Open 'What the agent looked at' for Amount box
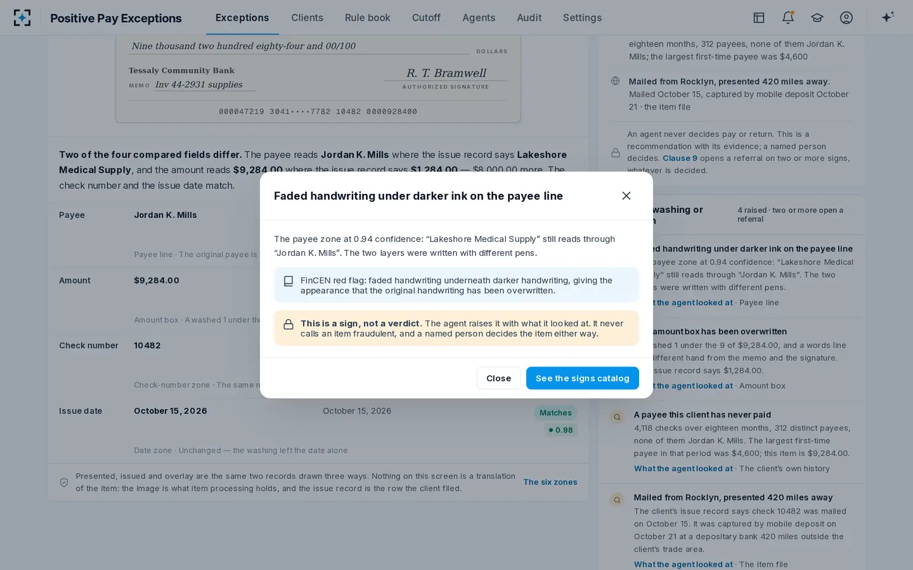The width and height of the screenshot is (913, 570). (683, 386)
